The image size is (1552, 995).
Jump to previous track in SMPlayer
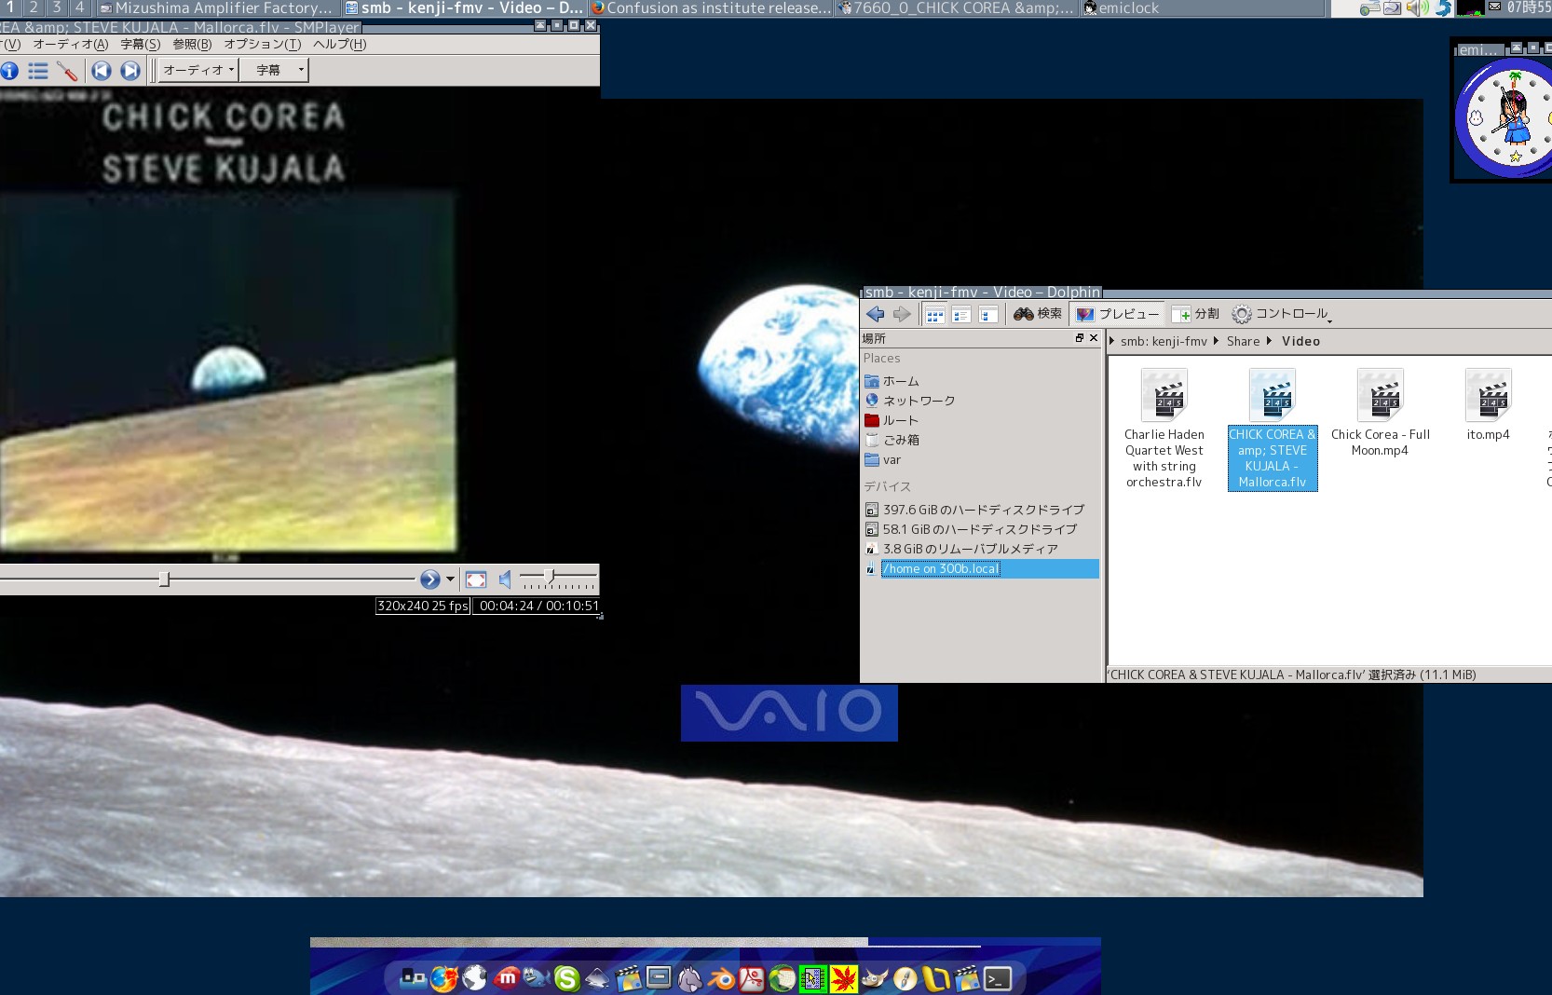tap(102, 71)
